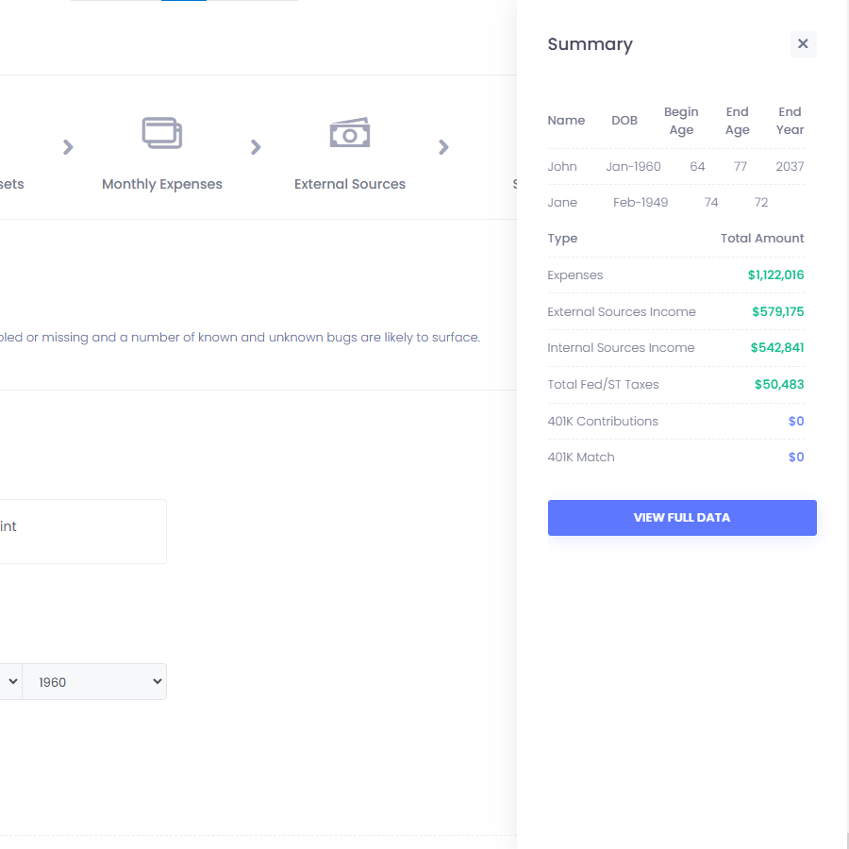
Task: Click the chevron arrow before Monthly Expenses
Action: 68,147
